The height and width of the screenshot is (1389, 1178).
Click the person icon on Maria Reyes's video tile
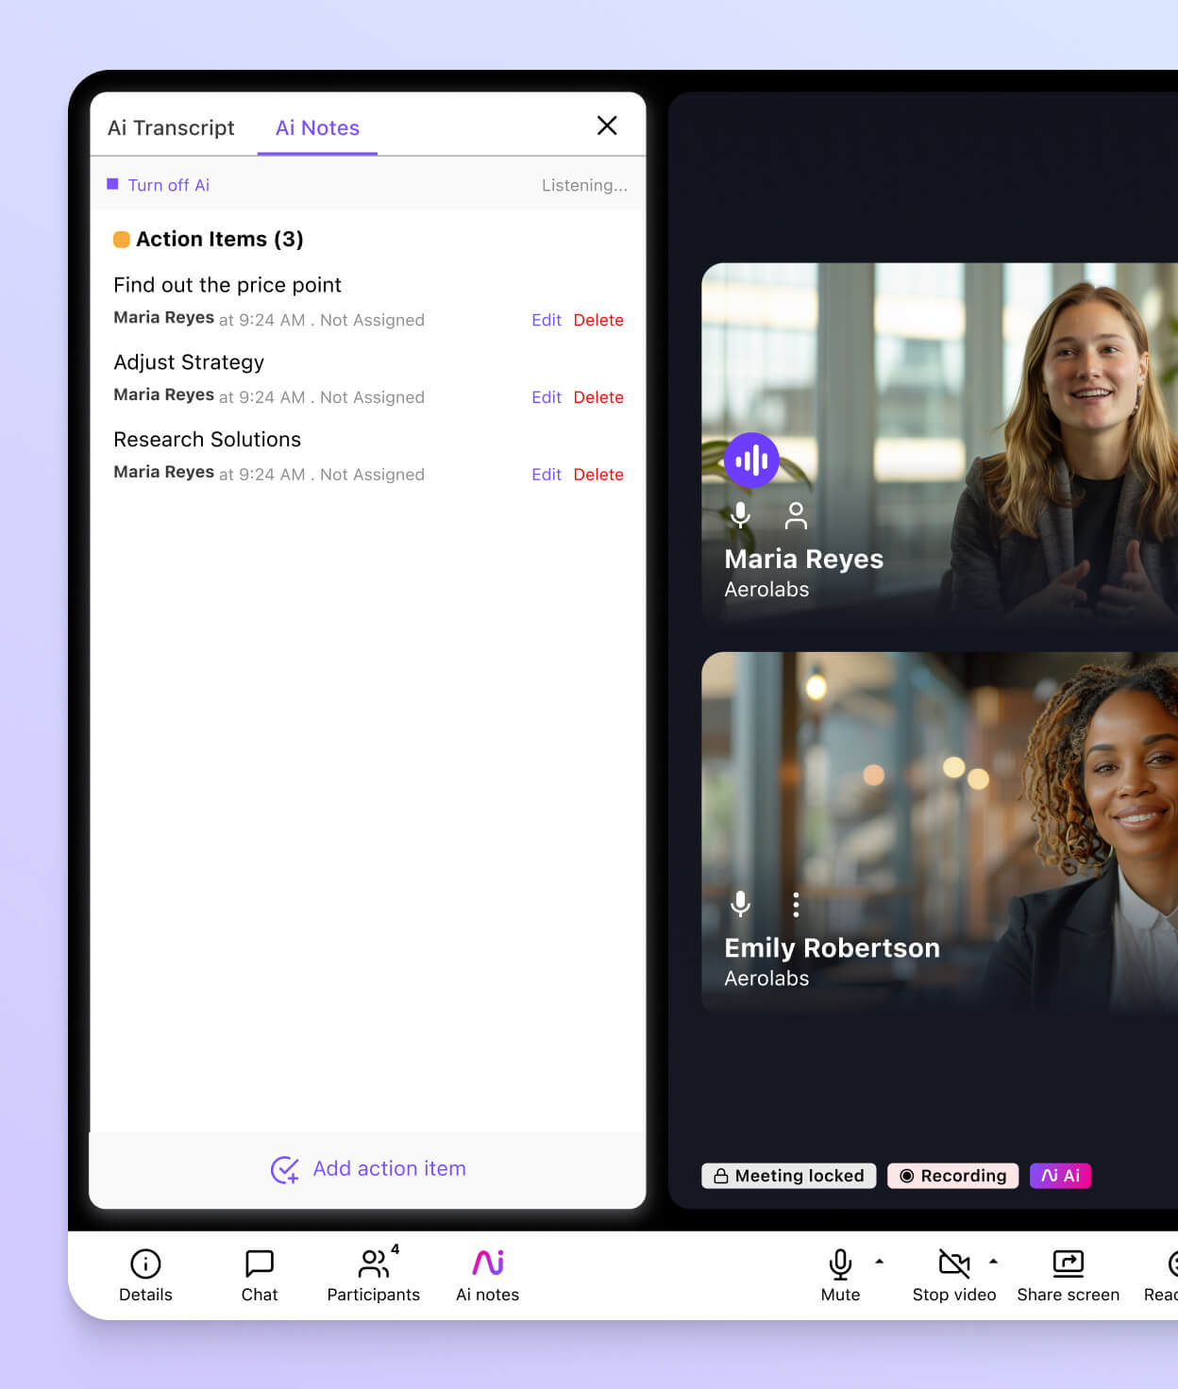(x=796, y=516)
